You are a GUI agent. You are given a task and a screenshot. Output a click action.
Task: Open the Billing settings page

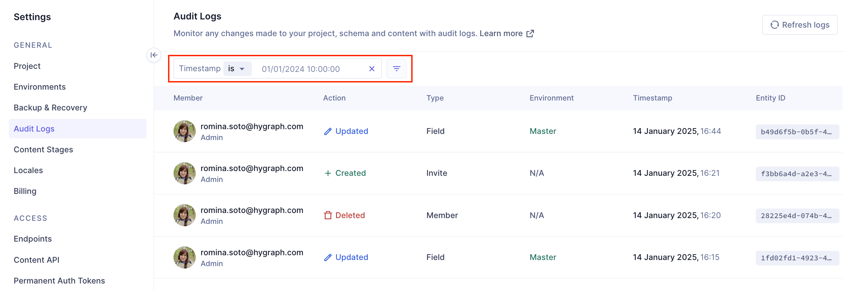(25, 191)
